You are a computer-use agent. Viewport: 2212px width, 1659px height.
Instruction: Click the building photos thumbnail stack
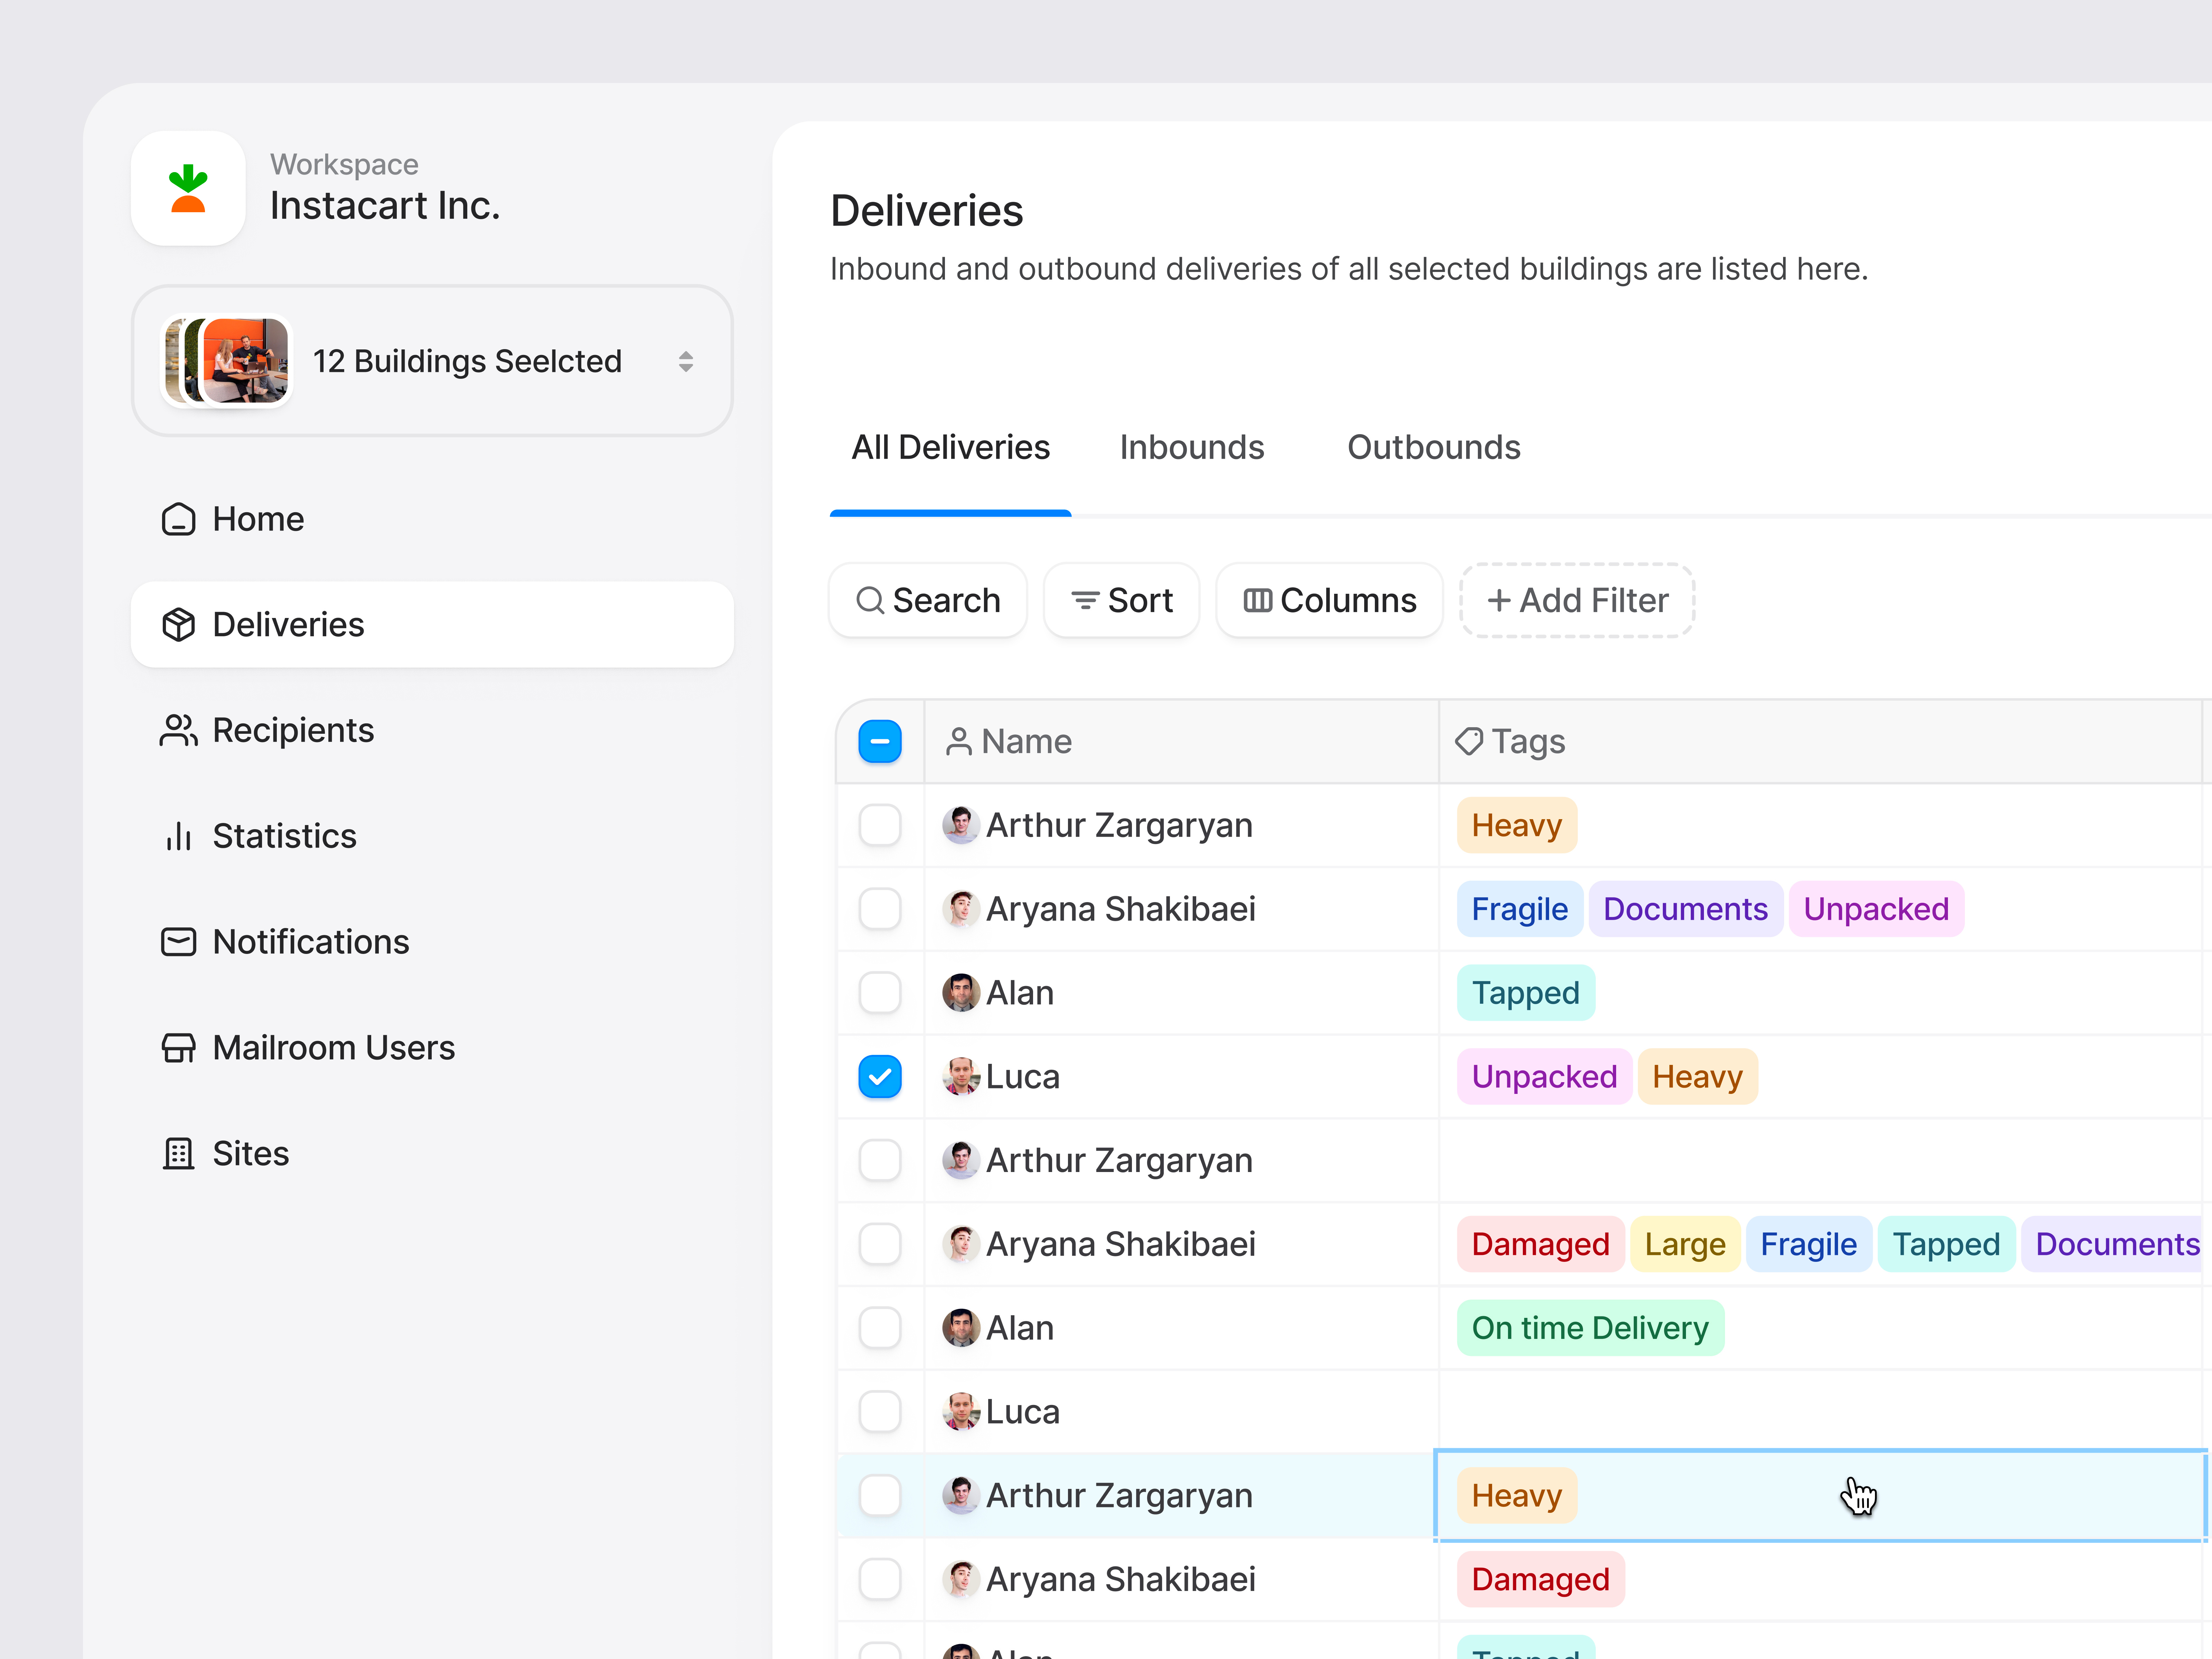tap(227, 361)
